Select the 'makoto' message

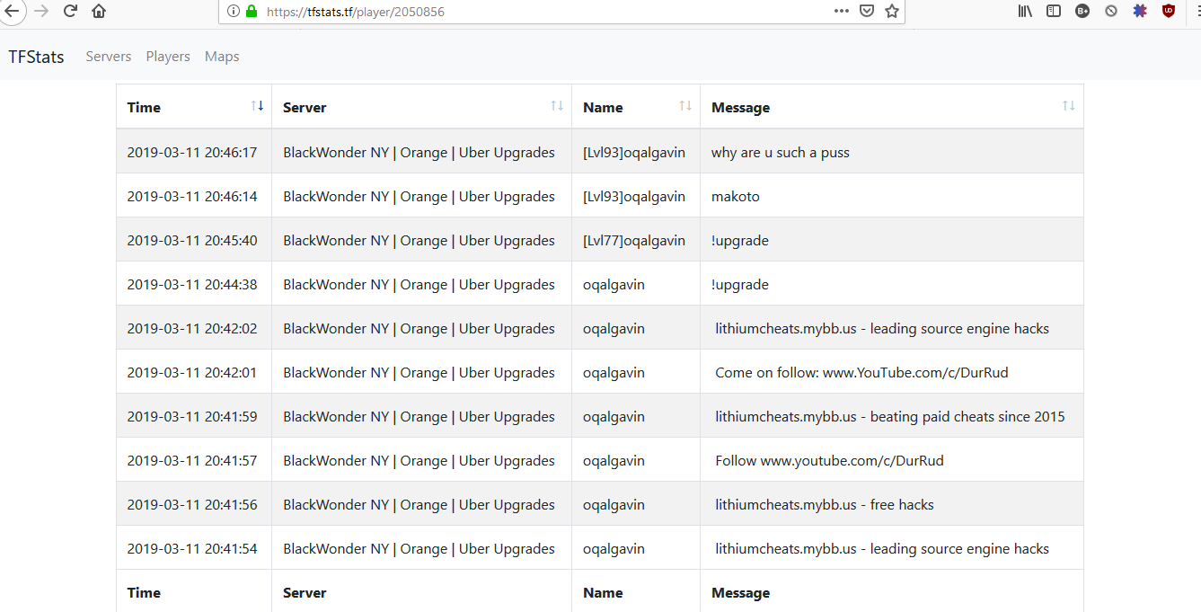click(x=735, y=196)
